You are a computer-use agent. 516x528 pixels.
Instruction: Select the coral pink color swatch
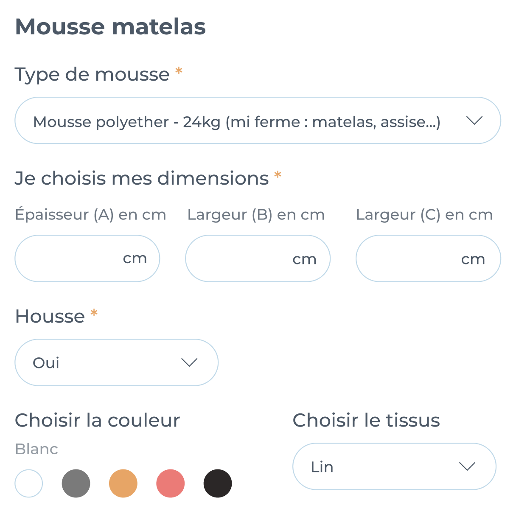[170, 483]
